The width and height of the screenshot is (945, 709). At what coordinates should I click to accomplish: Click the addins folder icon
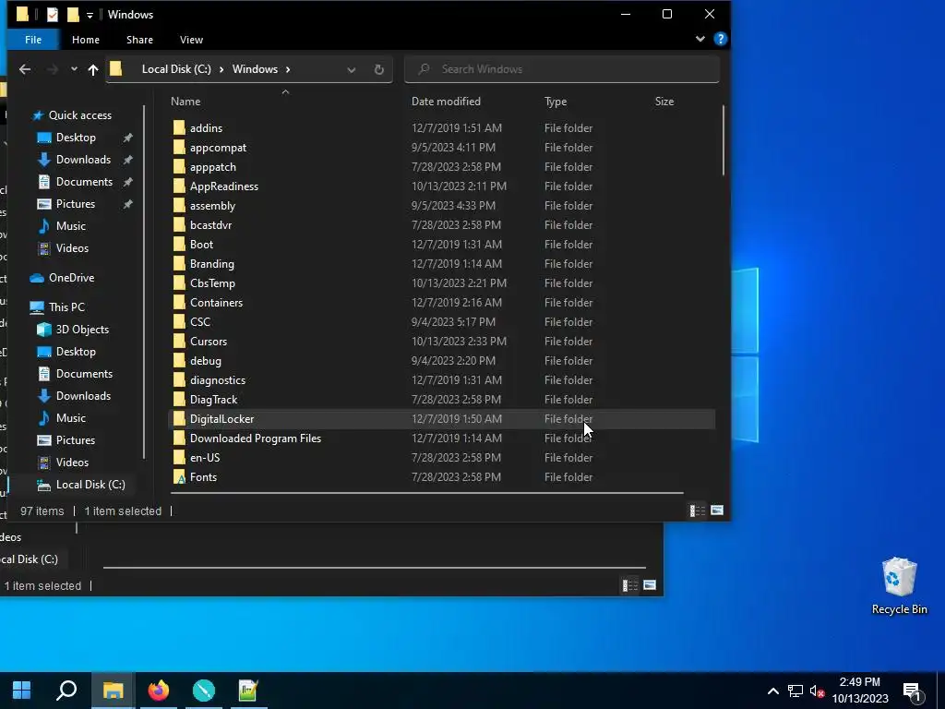[x=179, y=127]
